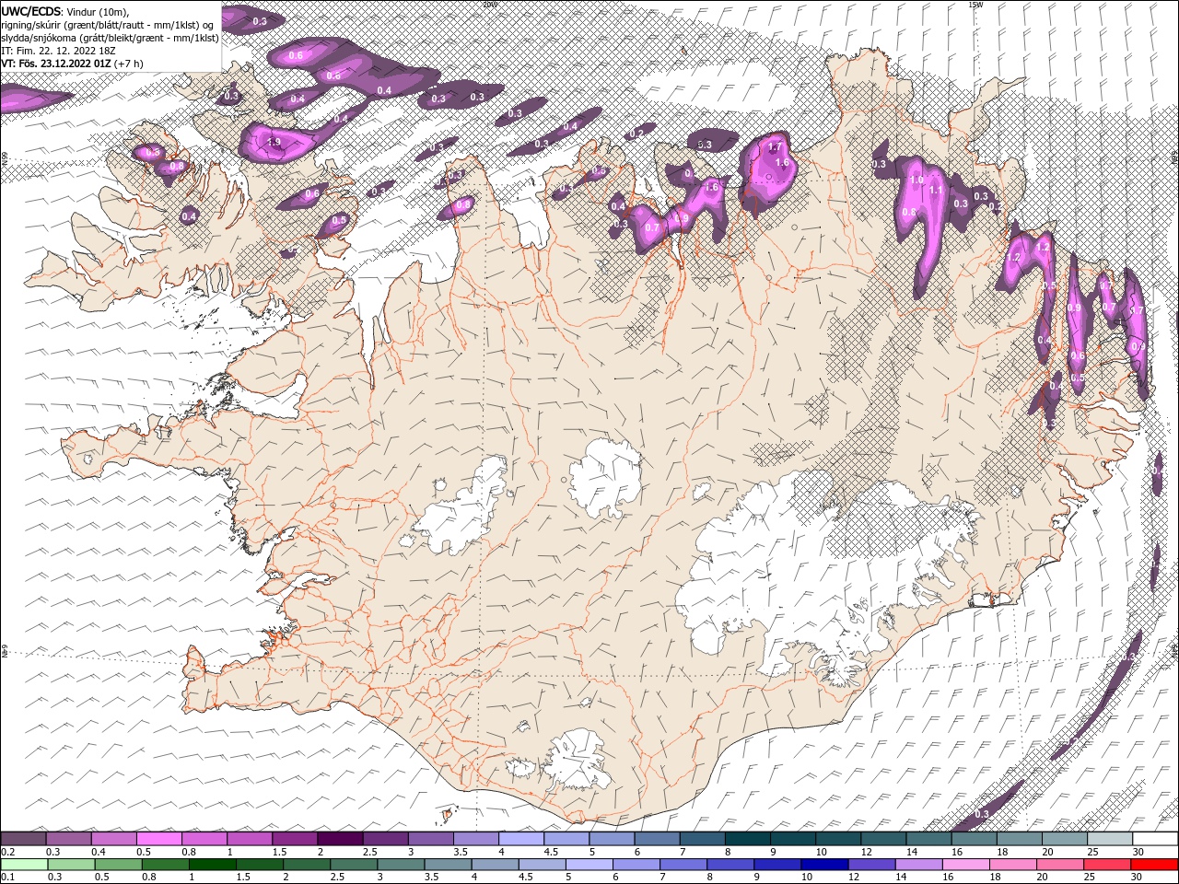This screenshot has height=884, width=1179.
Task: Click the 0.2 mauve swatch in the top legend row
Action: [x=23, y=839]
